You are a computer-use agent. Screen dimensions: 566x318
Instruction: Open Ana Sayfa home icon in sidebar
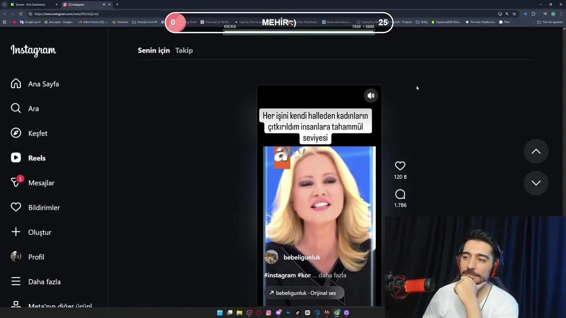(16, 84)
